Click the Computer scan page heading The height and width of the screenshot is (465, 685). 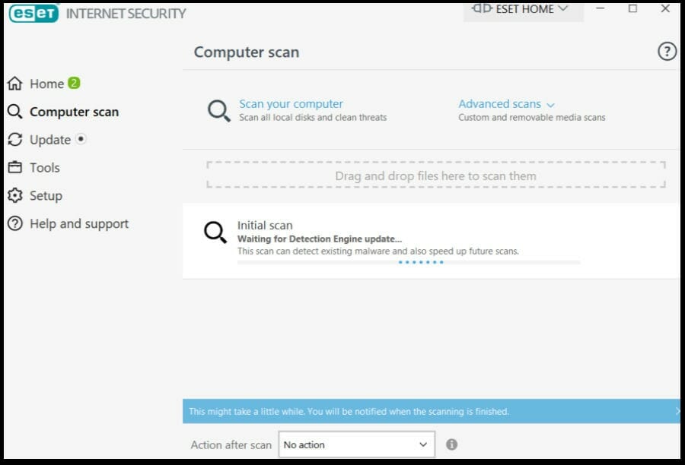tap(247, 52)
